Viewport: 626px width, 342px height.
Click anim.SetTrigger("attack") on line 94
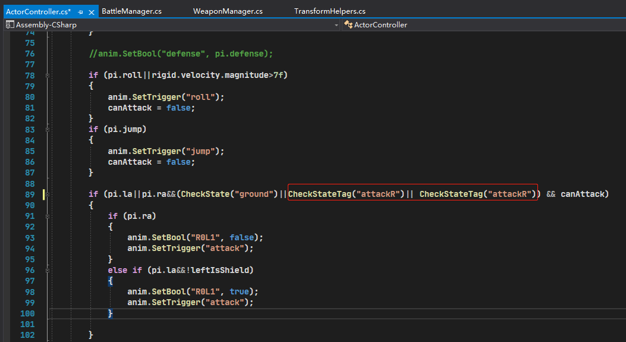190,248
